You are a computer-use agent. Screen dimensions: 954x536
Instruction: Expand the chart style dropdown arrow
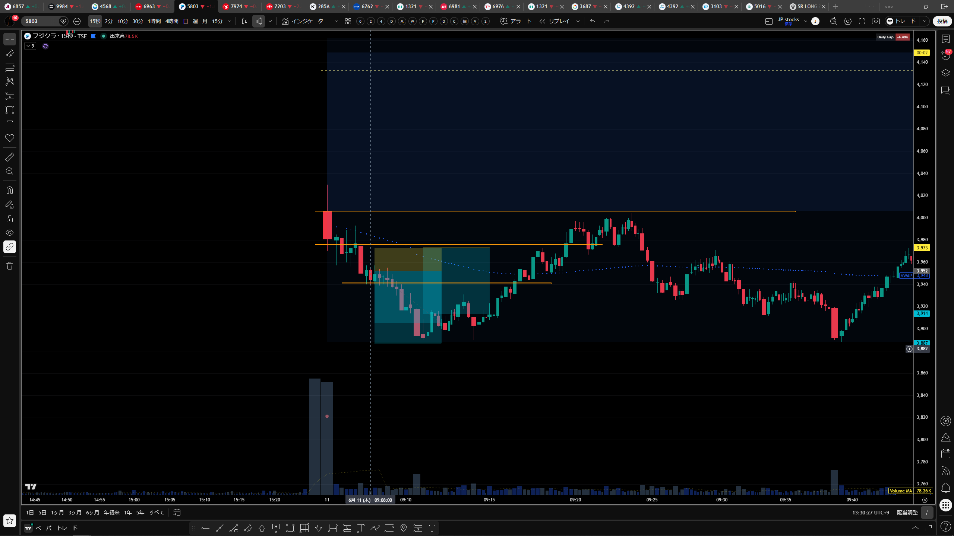coord(270,21)
